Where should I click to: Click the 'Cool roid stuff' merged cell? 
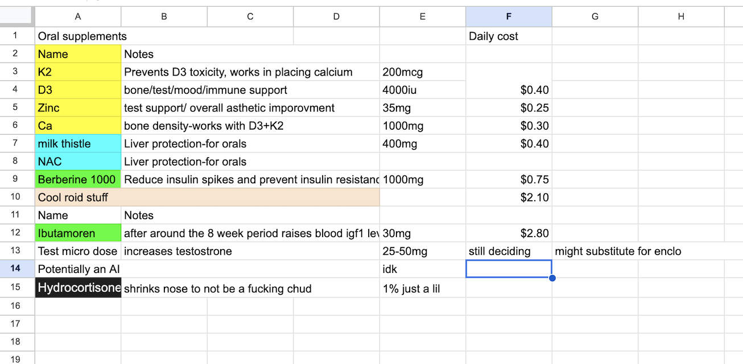pyautogui.click(x=207, y=197)
